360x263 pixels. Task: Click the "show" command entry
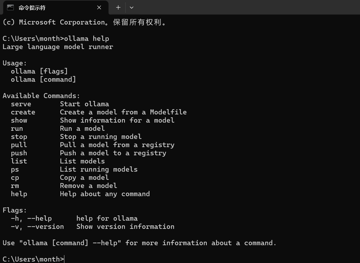tap(19, 120)
